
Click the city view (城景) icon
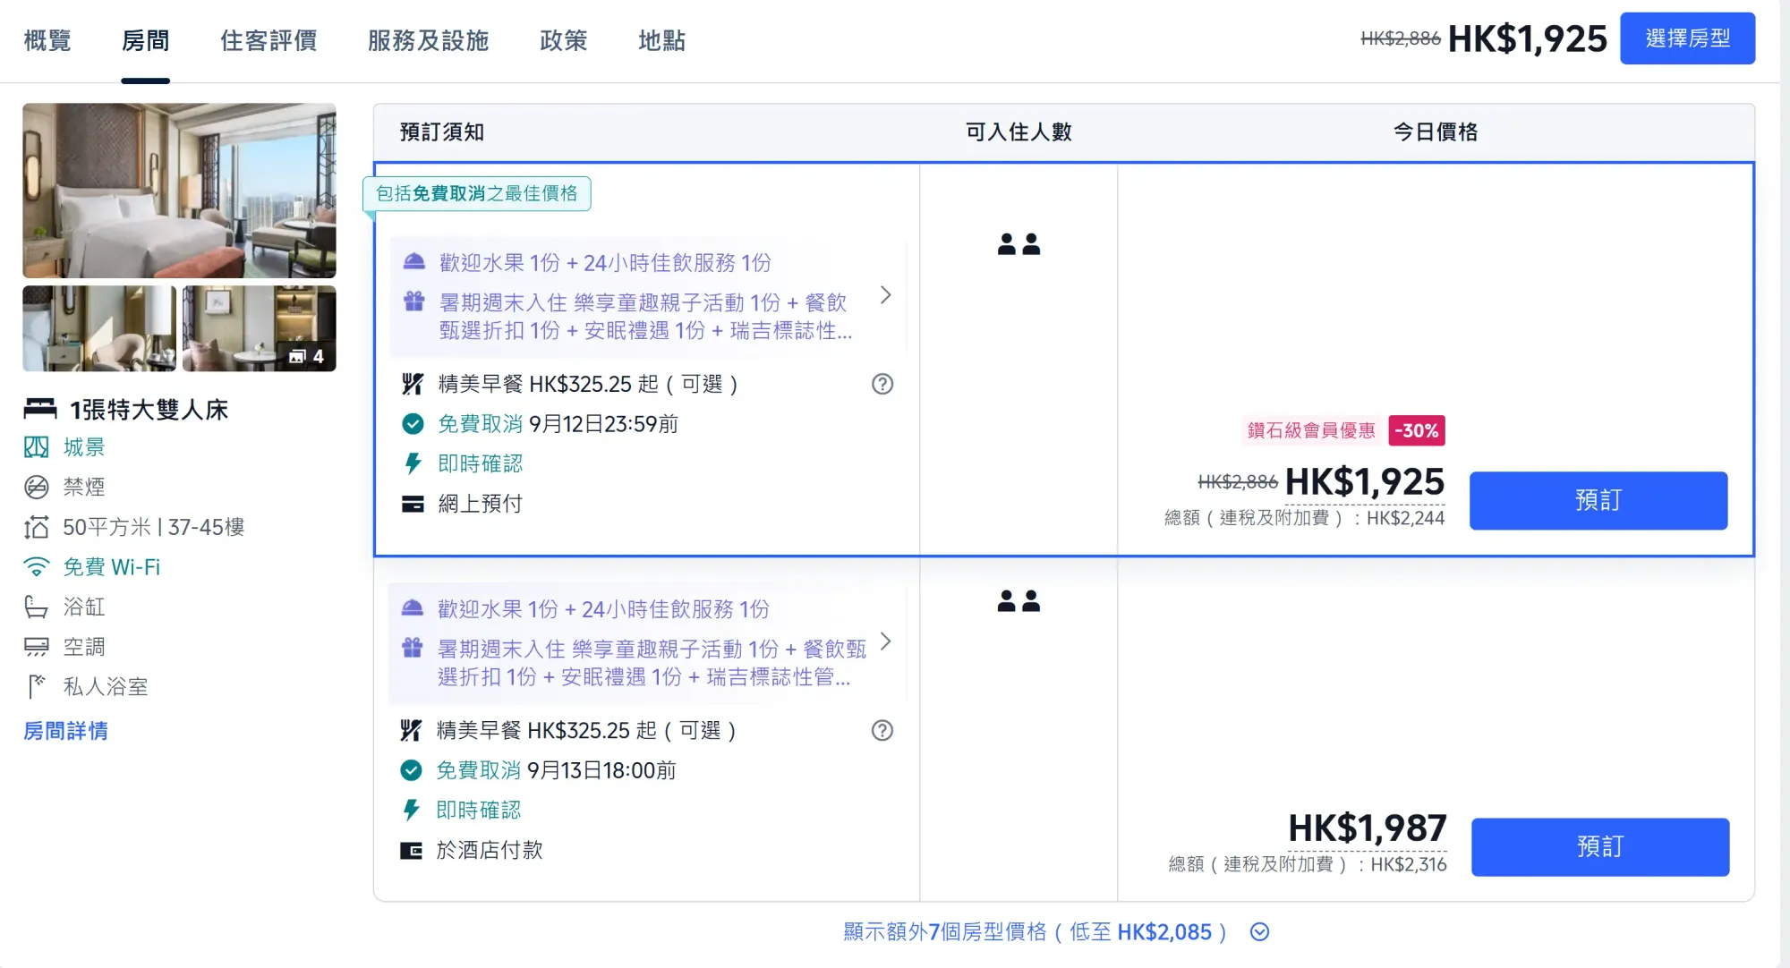point(37,447)
